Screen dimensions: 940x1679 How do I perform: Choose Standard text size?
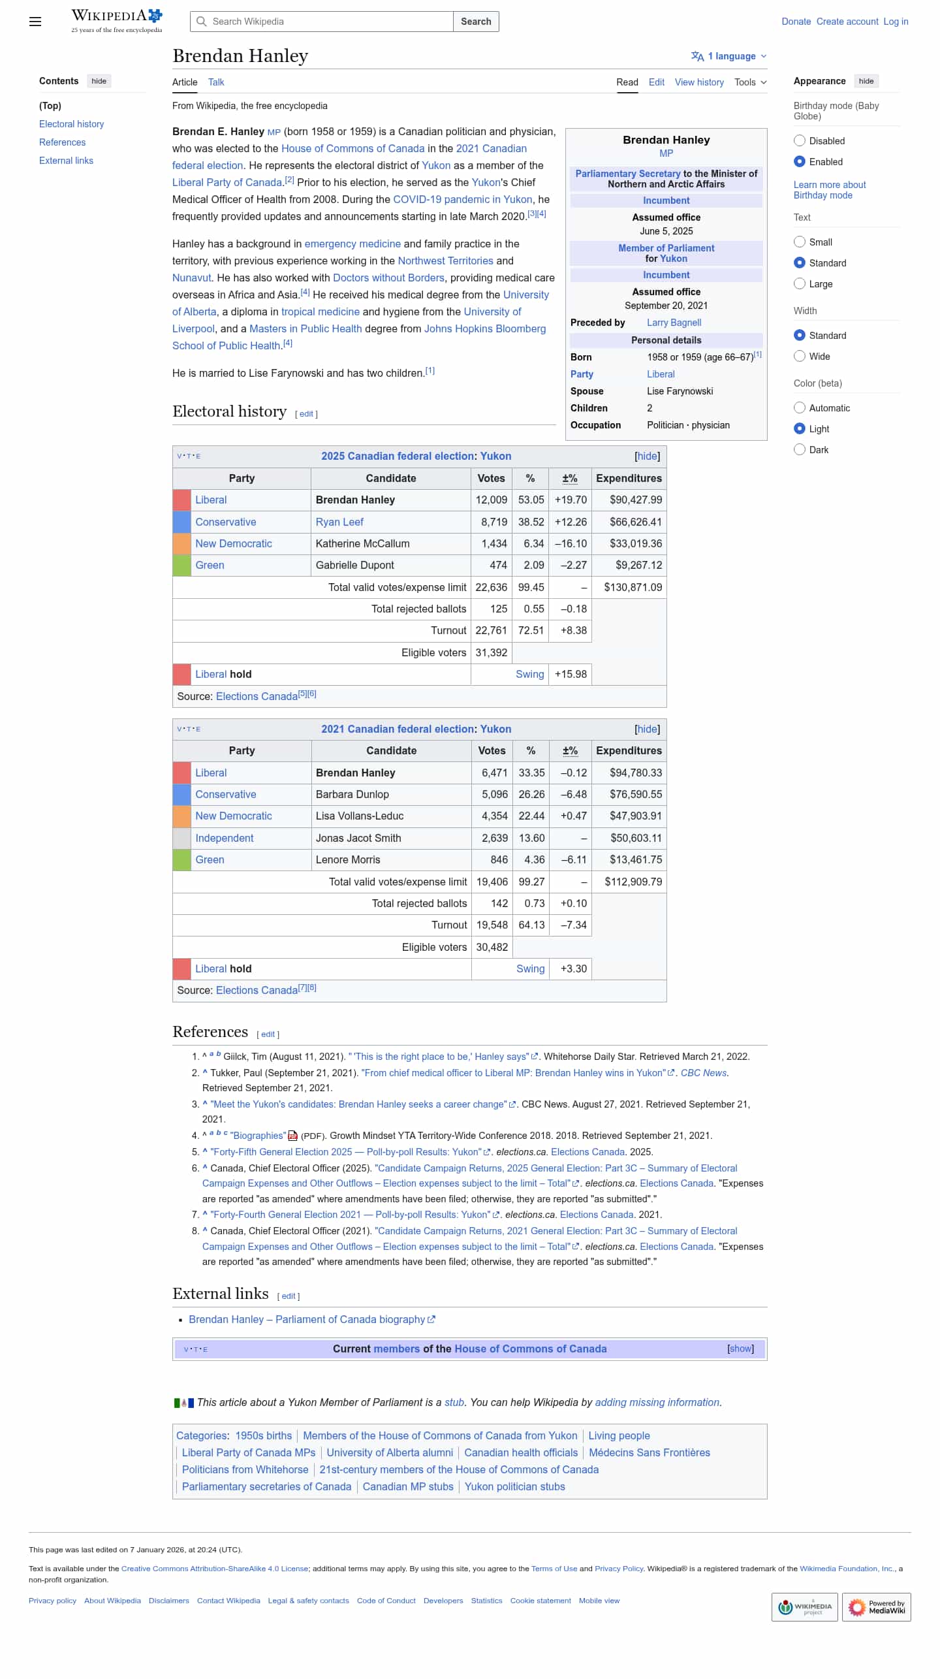pyautogui.click(x=800, y=263)
